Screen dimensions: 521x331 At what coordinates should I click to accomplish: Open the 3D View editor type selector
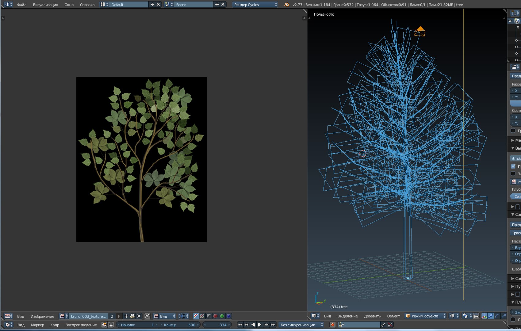click(x=316, y=316)
